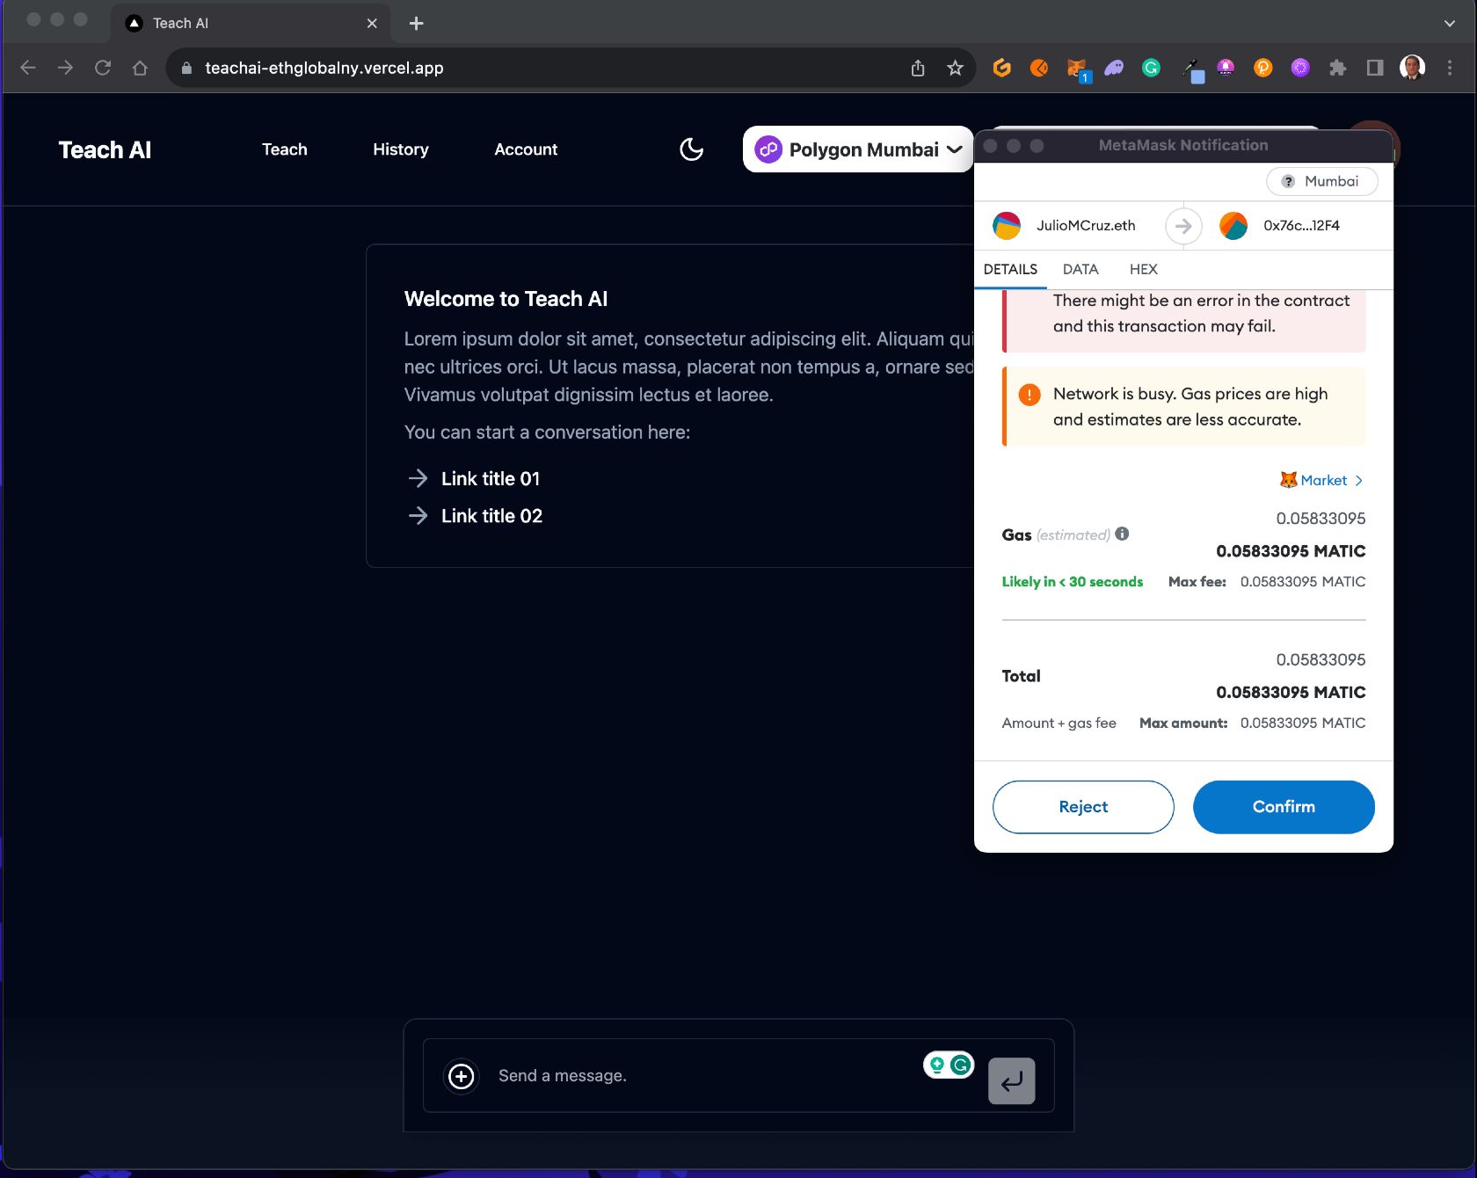This screenshot has width=1477, height=1178.
Task: Toggle the browser side panel
Action: [x=1375, y=68]
